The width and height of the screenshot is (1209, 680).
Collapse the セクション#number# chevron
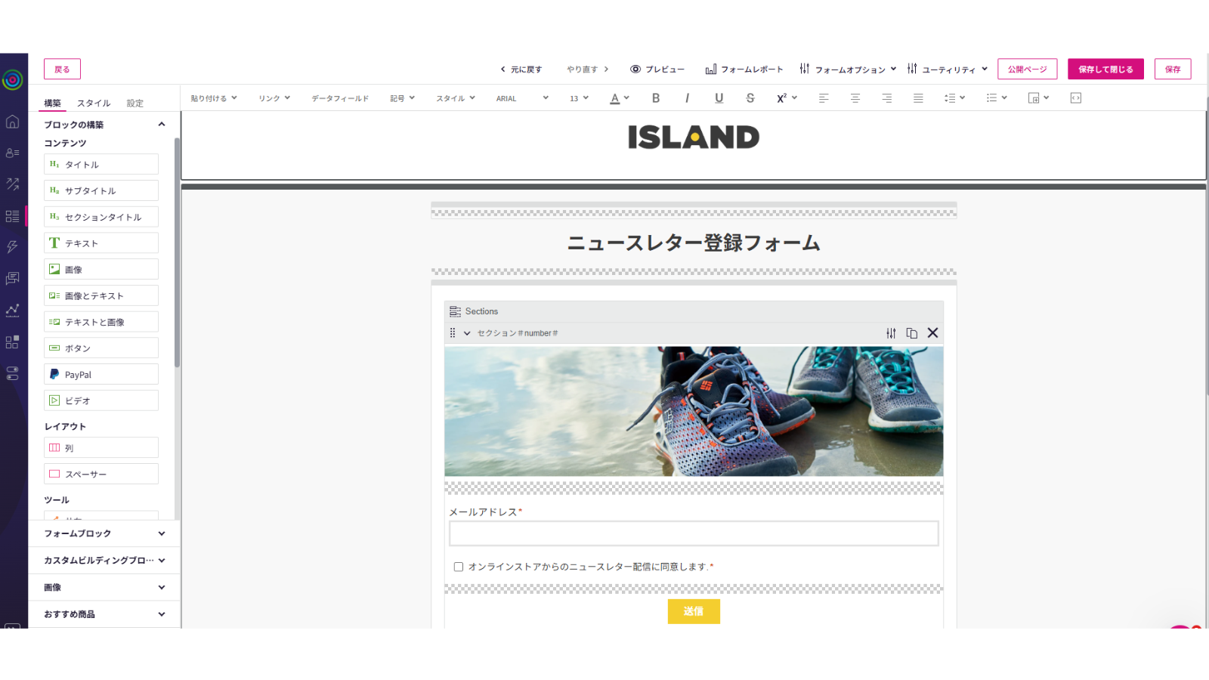[467, 333]
